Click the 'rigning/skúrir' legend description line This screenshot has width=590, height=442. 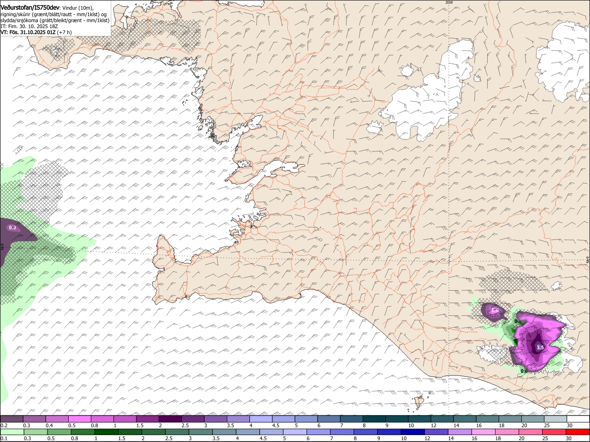(x=54, y=14)
